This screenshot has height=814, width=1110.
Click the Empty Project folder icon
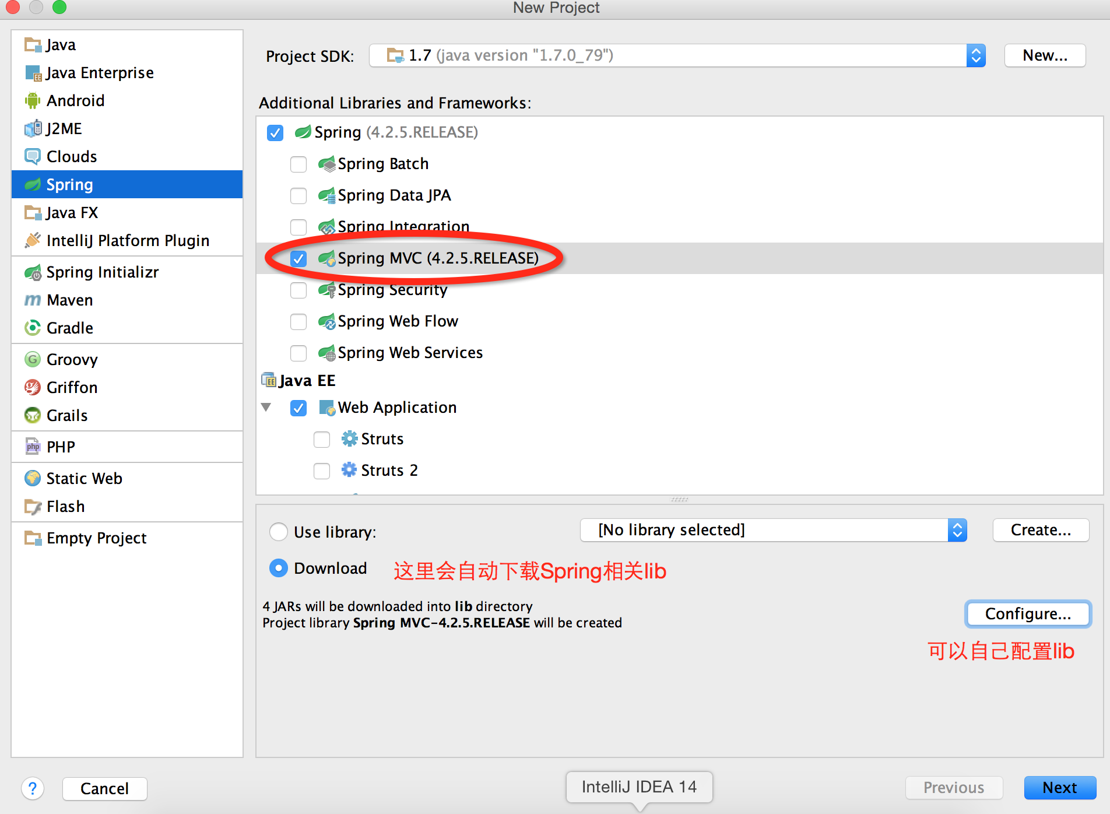33,538
